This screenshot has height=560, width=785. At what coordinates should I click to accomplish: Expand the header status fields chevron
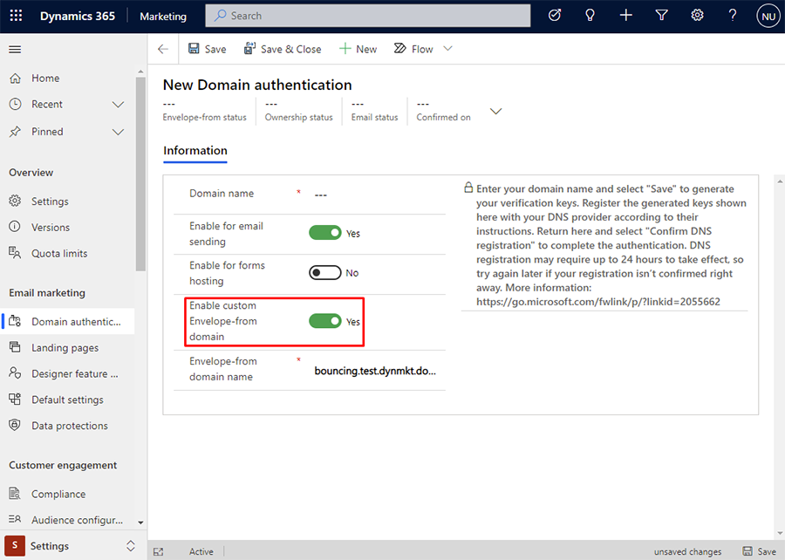[x=495, y=111]
